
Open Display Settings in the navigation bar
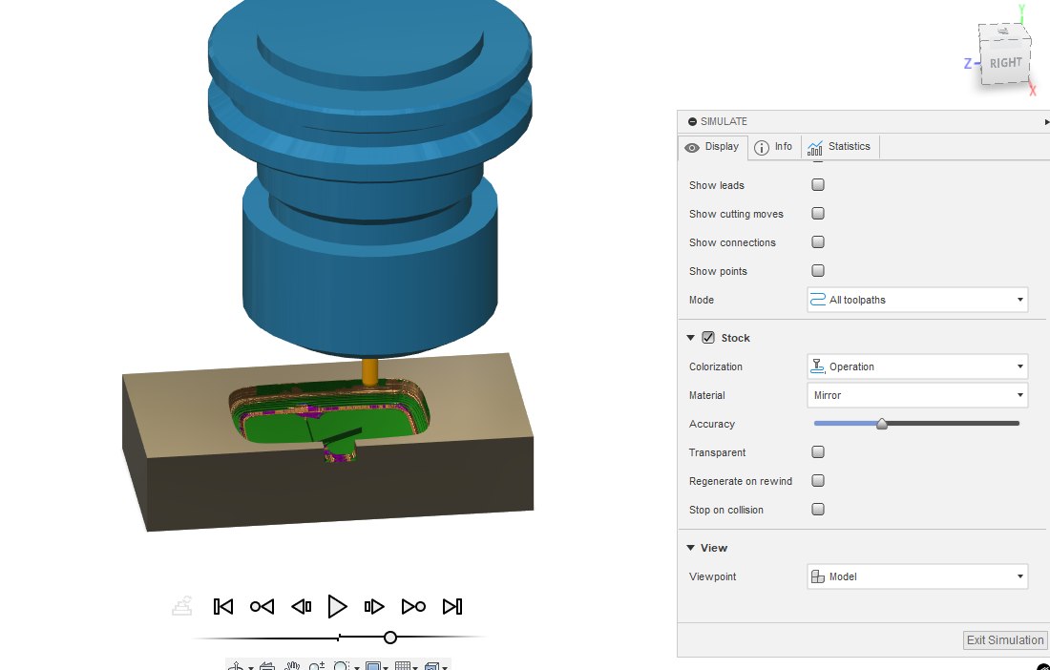point(373,666)
